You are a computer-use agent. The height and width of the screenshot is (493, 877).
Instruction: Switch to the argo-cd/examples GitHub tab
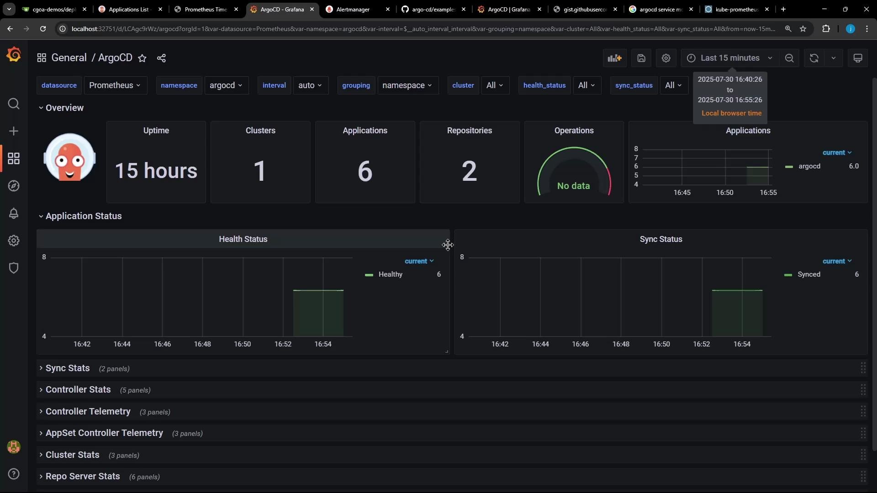(433, 9)
